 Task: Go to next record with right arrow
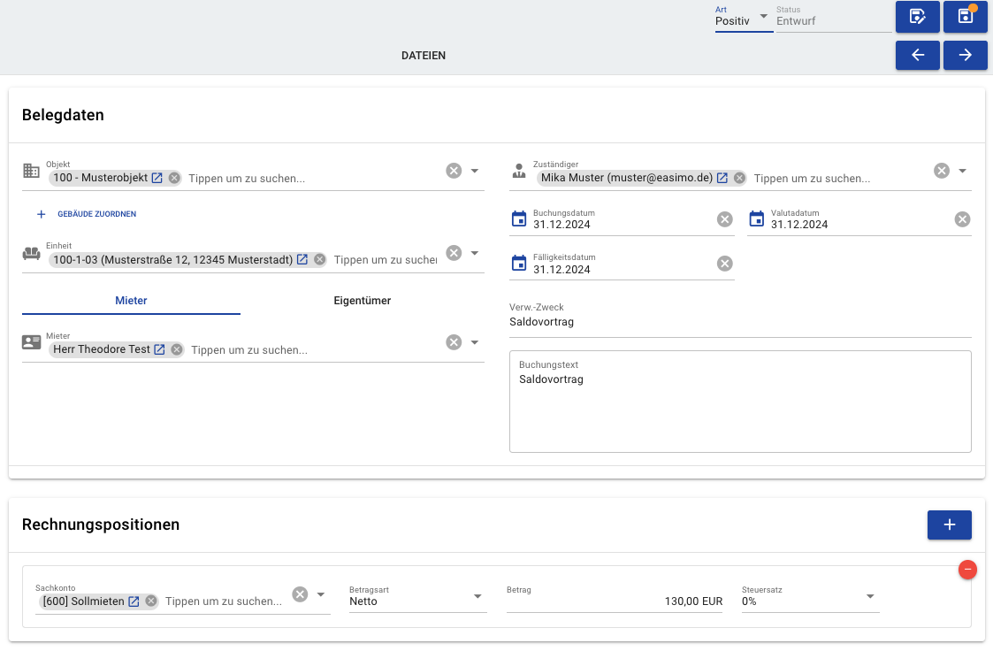965,55
